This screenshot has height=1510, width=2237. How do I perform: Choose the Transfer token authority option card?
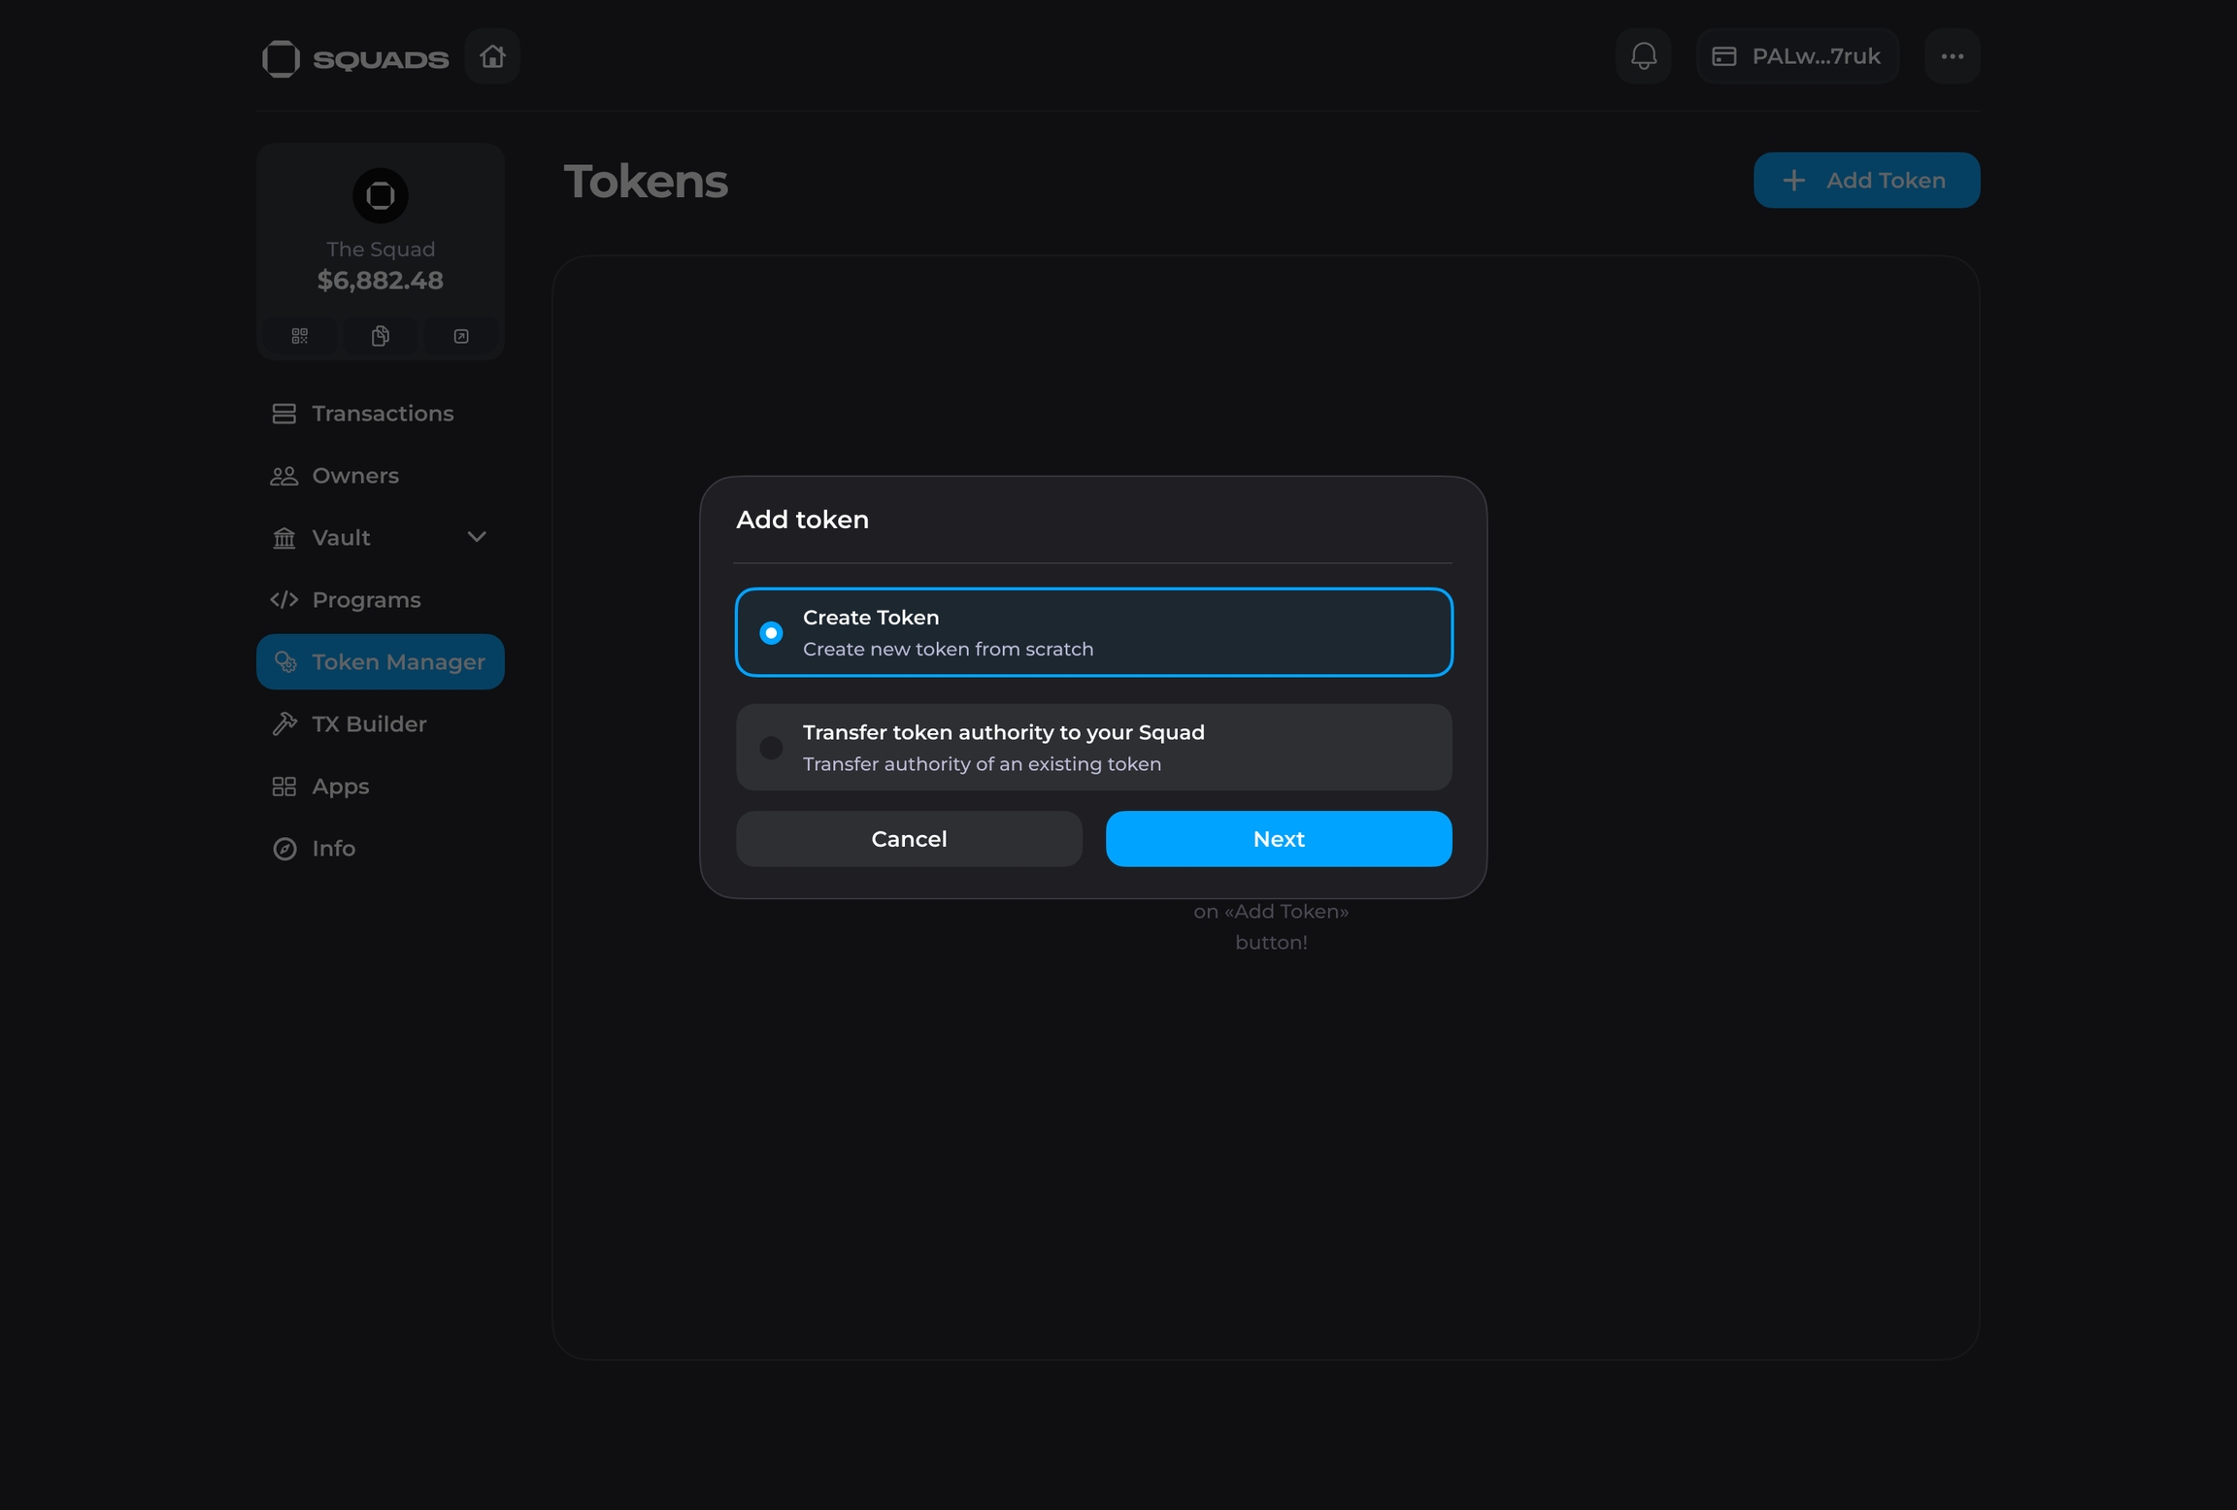[1094, 747]
